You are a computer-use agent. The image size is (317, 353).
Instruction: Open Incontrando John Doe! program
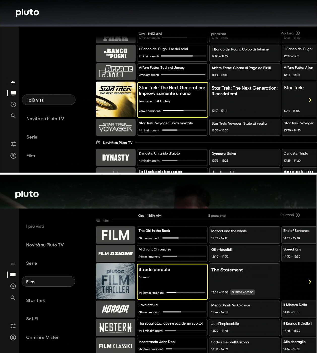[x=172, y=345]
